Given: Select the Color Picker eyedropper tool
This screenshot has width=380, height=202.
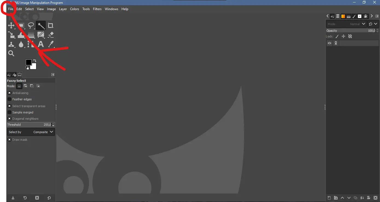Looking at the screenshot, I should coord(51,44).
